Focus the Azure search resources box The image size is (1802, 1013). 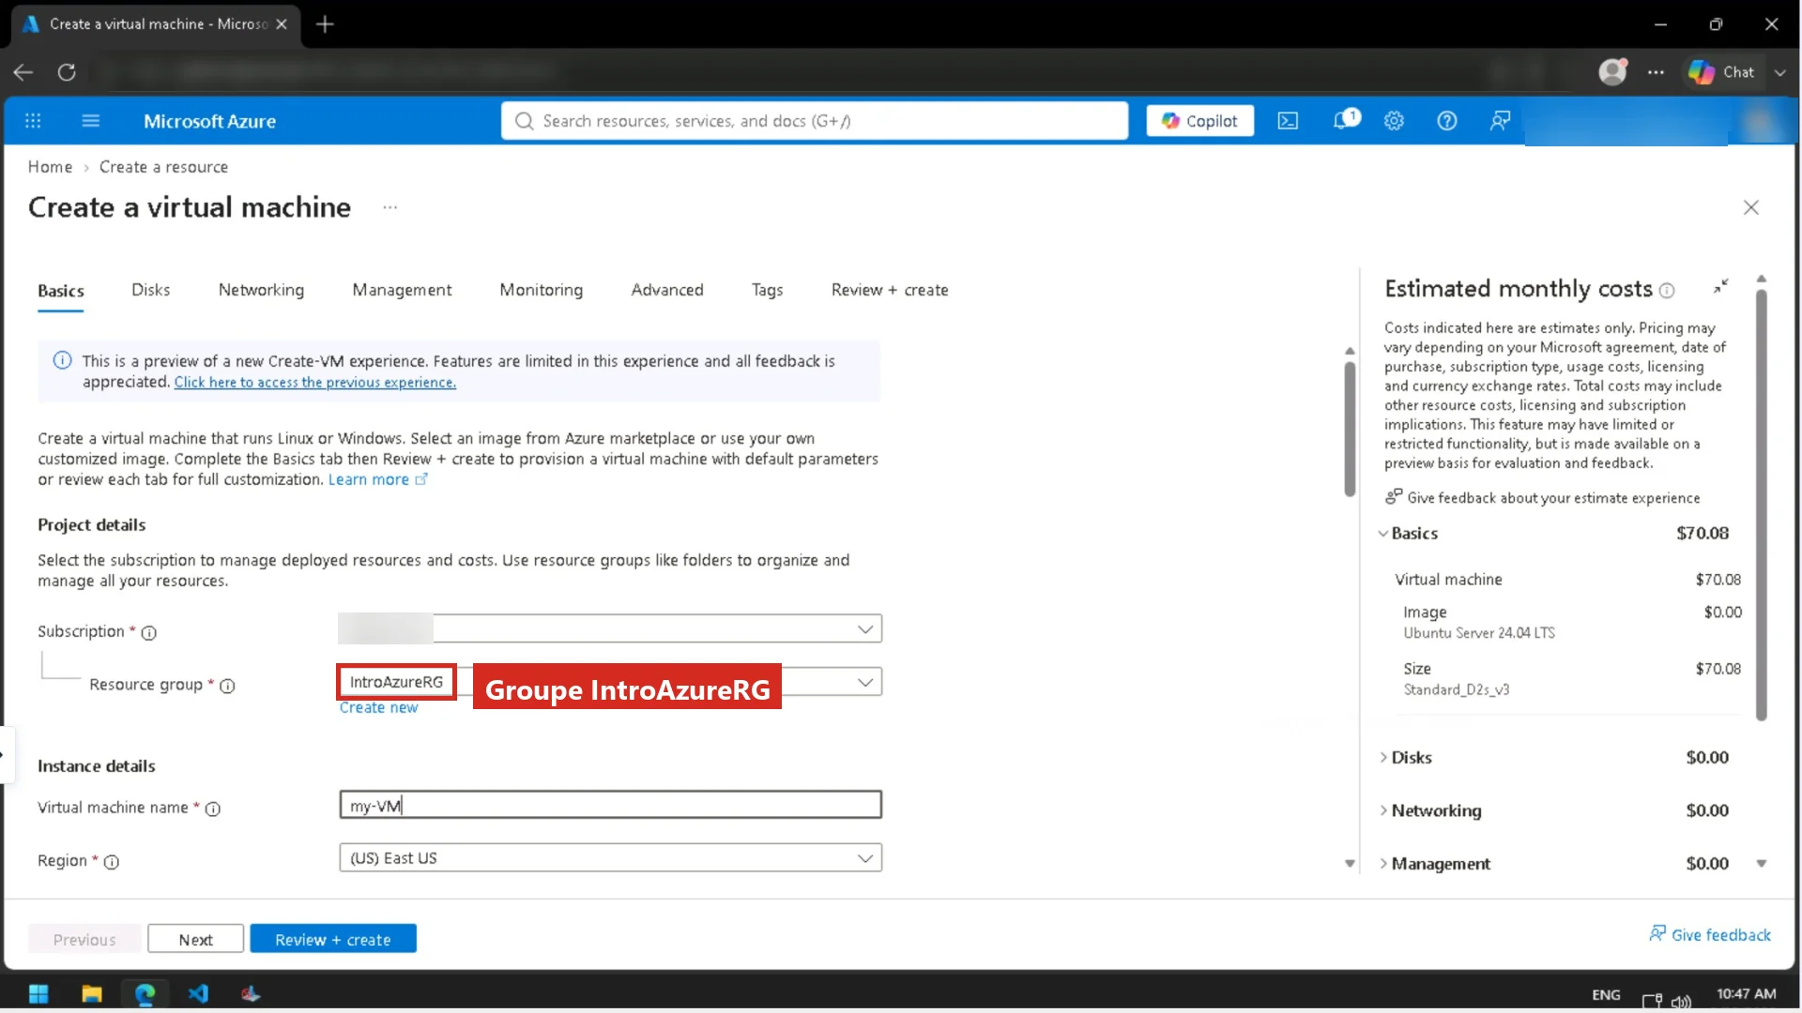pyautogui.click(x=815, y=121)
